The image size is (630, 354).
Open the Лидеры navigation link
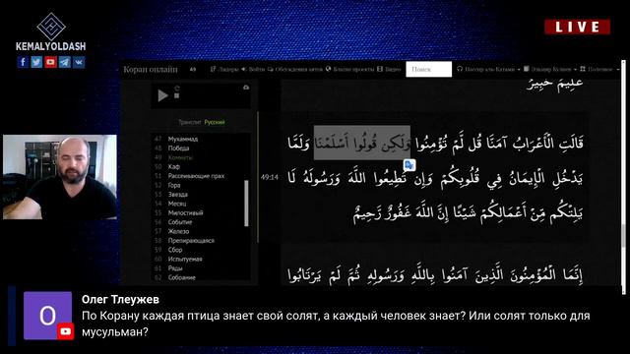coord(225,70)
